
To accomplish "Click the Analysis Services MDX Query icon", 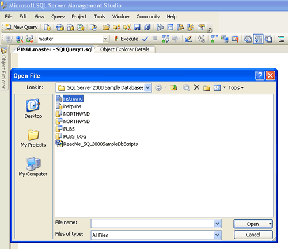I will click(x=60, y=28).
